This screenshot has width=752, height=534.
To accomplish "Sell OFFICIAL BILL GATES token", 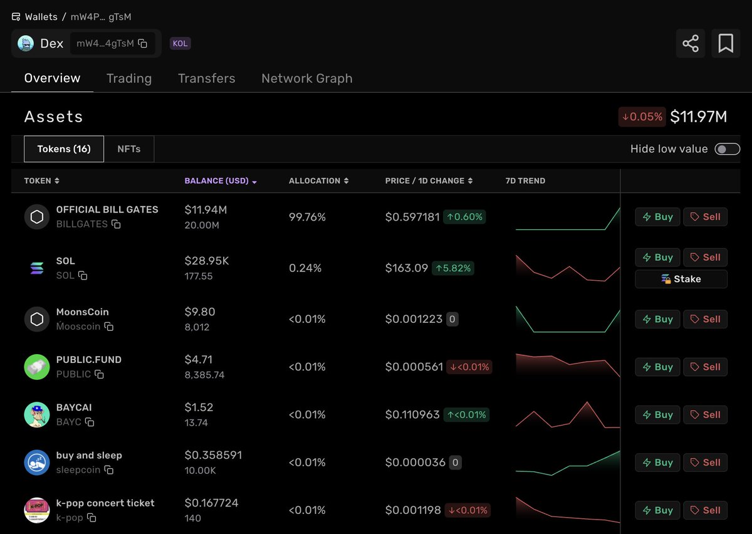I will (705, 217).
